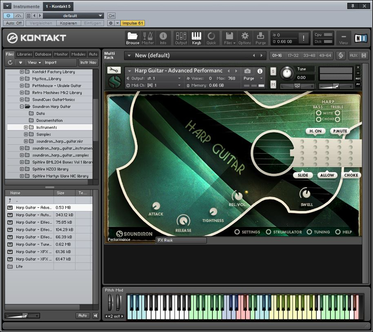Switch to Modules tab
The image size is (373, 332).
point(78,54)
